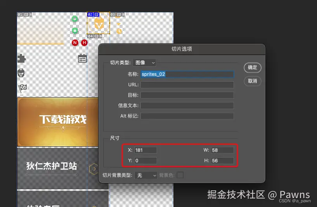The width and height of the screenshot is (317, 207).
Task: Click the X value field showing 181
Action: (x=146, y=150)
